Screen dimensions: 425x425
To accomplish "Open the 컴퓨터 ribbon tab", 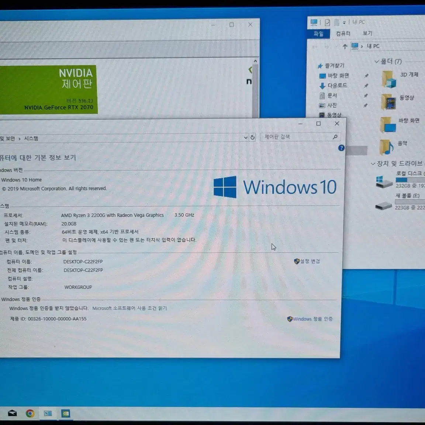I will pyautogui.click(x=343, y=34).
